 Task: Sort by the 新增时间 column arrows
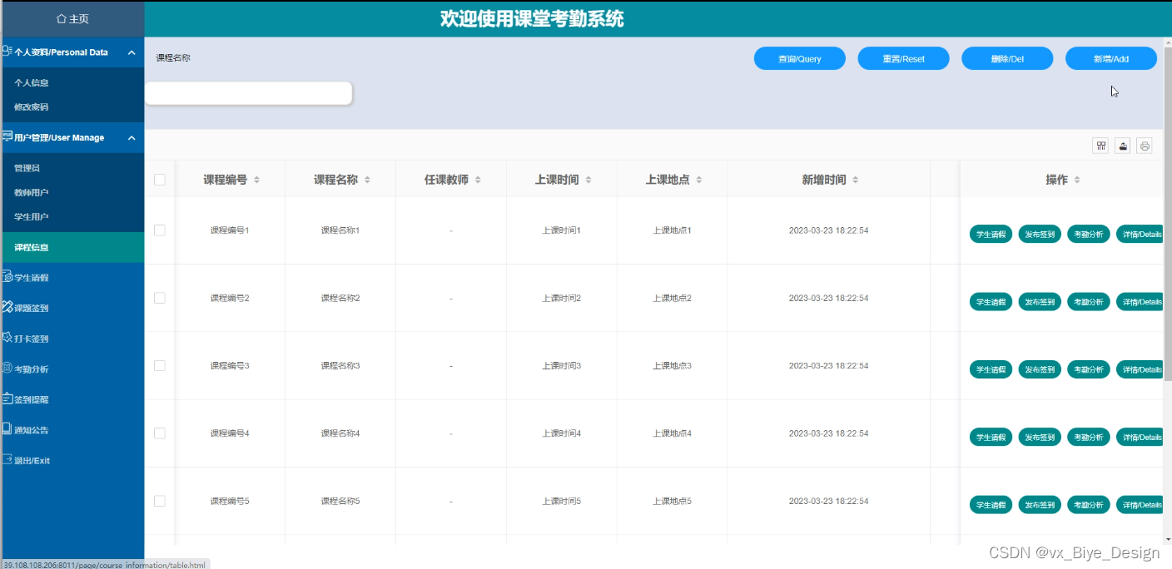(x=856, y=180)
